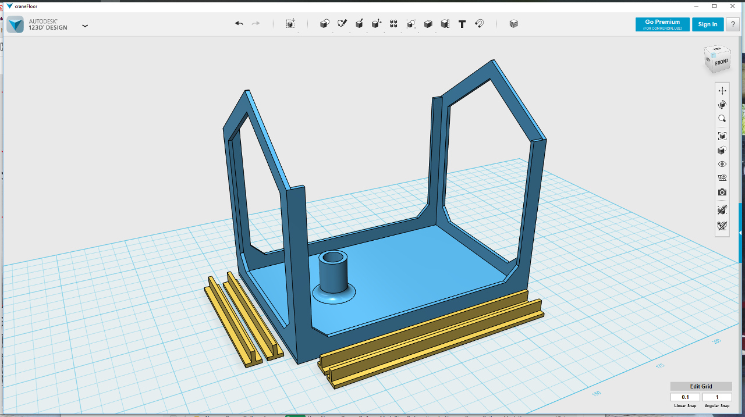Viewport: 745px width, 417px height.
Task: Toggle grid visibility in navigation bar
Action: [722, 178]
